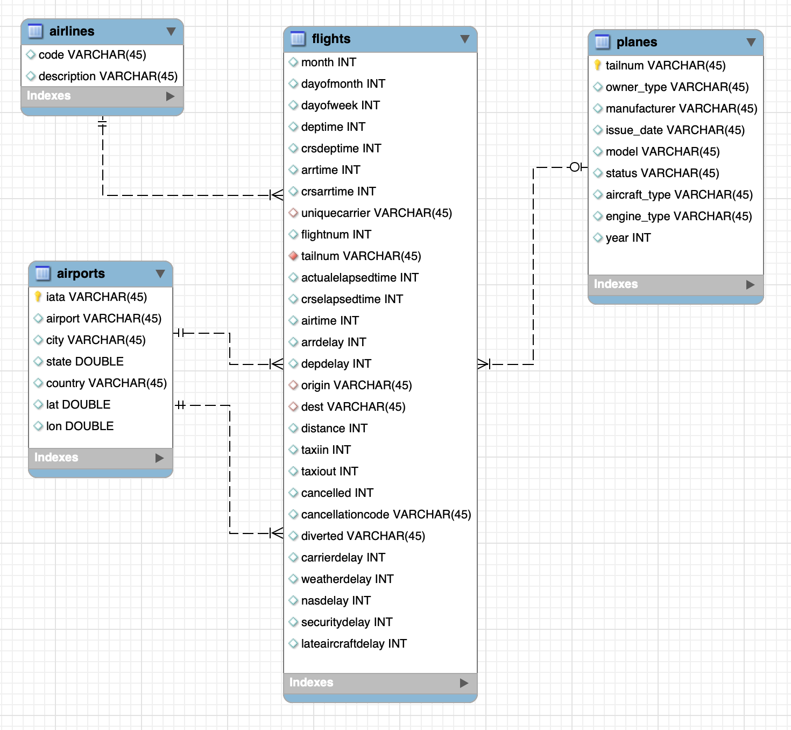Click the flights table icon
Screen dimensions: 791x730
coord(298,39)
